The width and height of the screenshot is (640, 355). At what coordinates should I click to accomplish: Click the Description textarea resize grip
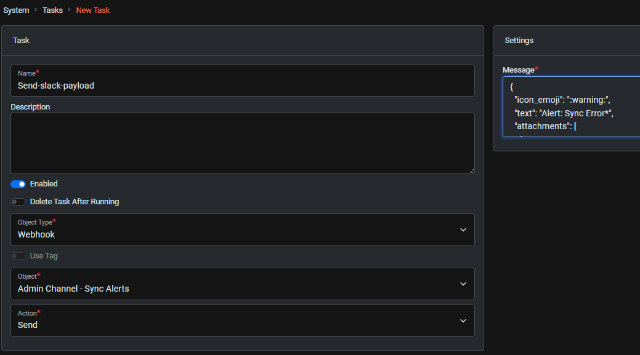(x=472, y=170)
